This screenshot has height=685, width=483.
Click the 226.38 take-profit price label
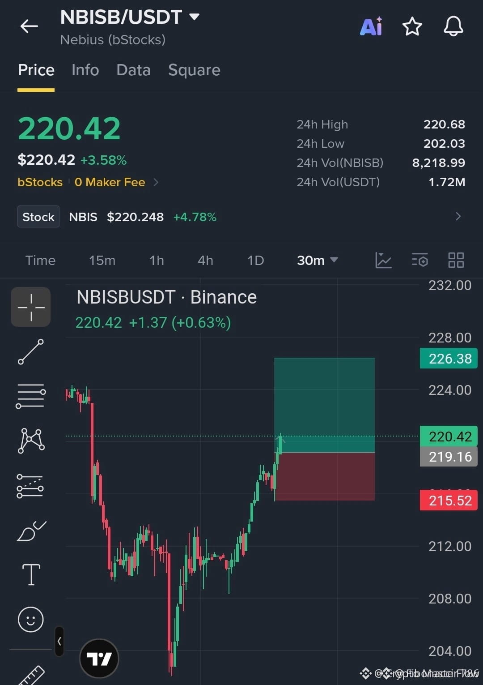click(x=449, y=358)
